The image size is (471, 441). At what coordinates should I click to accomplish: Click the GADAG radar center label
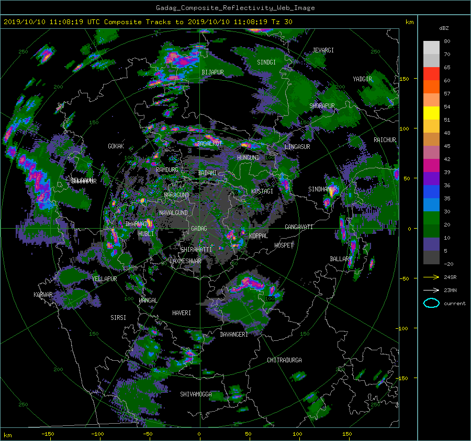[199, 229]
